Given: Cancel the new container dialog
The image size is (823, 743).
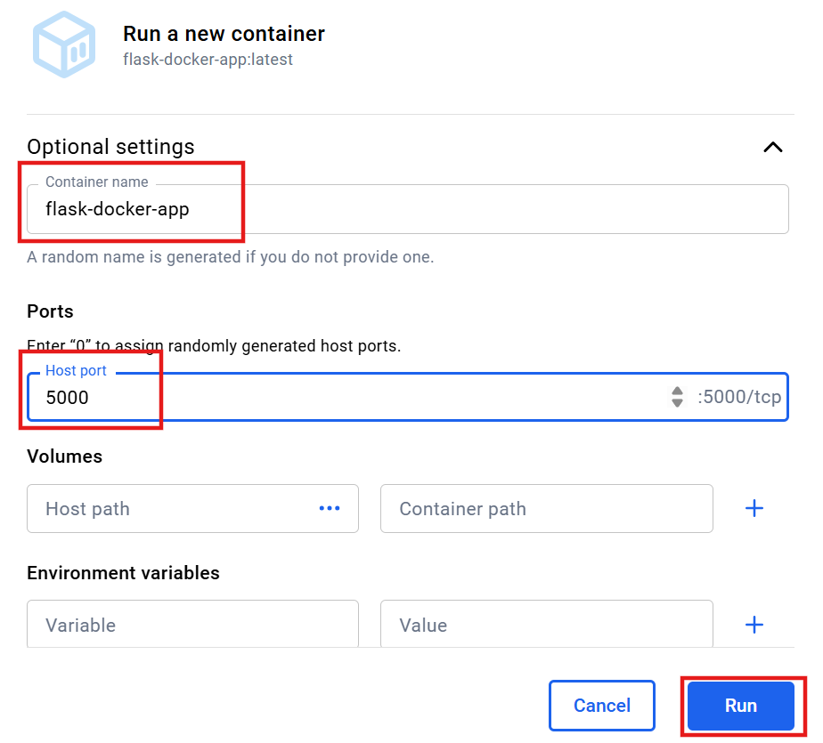Looking at the screenshot, I should [601, 706].
